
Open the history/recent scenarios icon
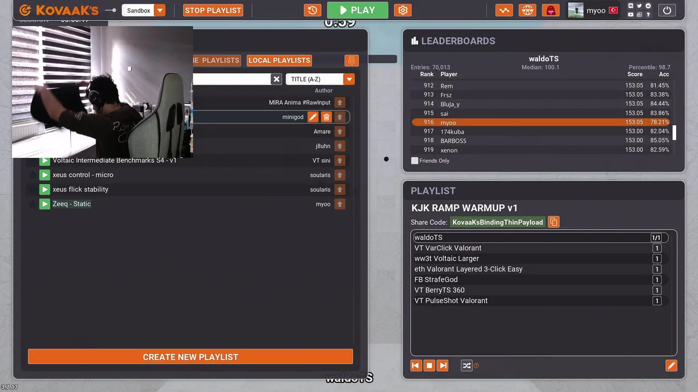(312, 10)
